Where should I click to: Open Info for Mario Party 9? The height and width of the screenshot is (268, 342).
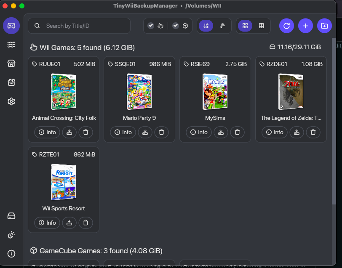point(123,132)
